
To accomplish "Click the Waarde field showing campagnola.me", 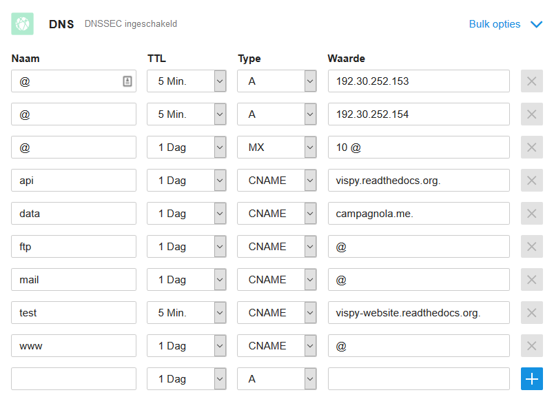I will 418,213.
